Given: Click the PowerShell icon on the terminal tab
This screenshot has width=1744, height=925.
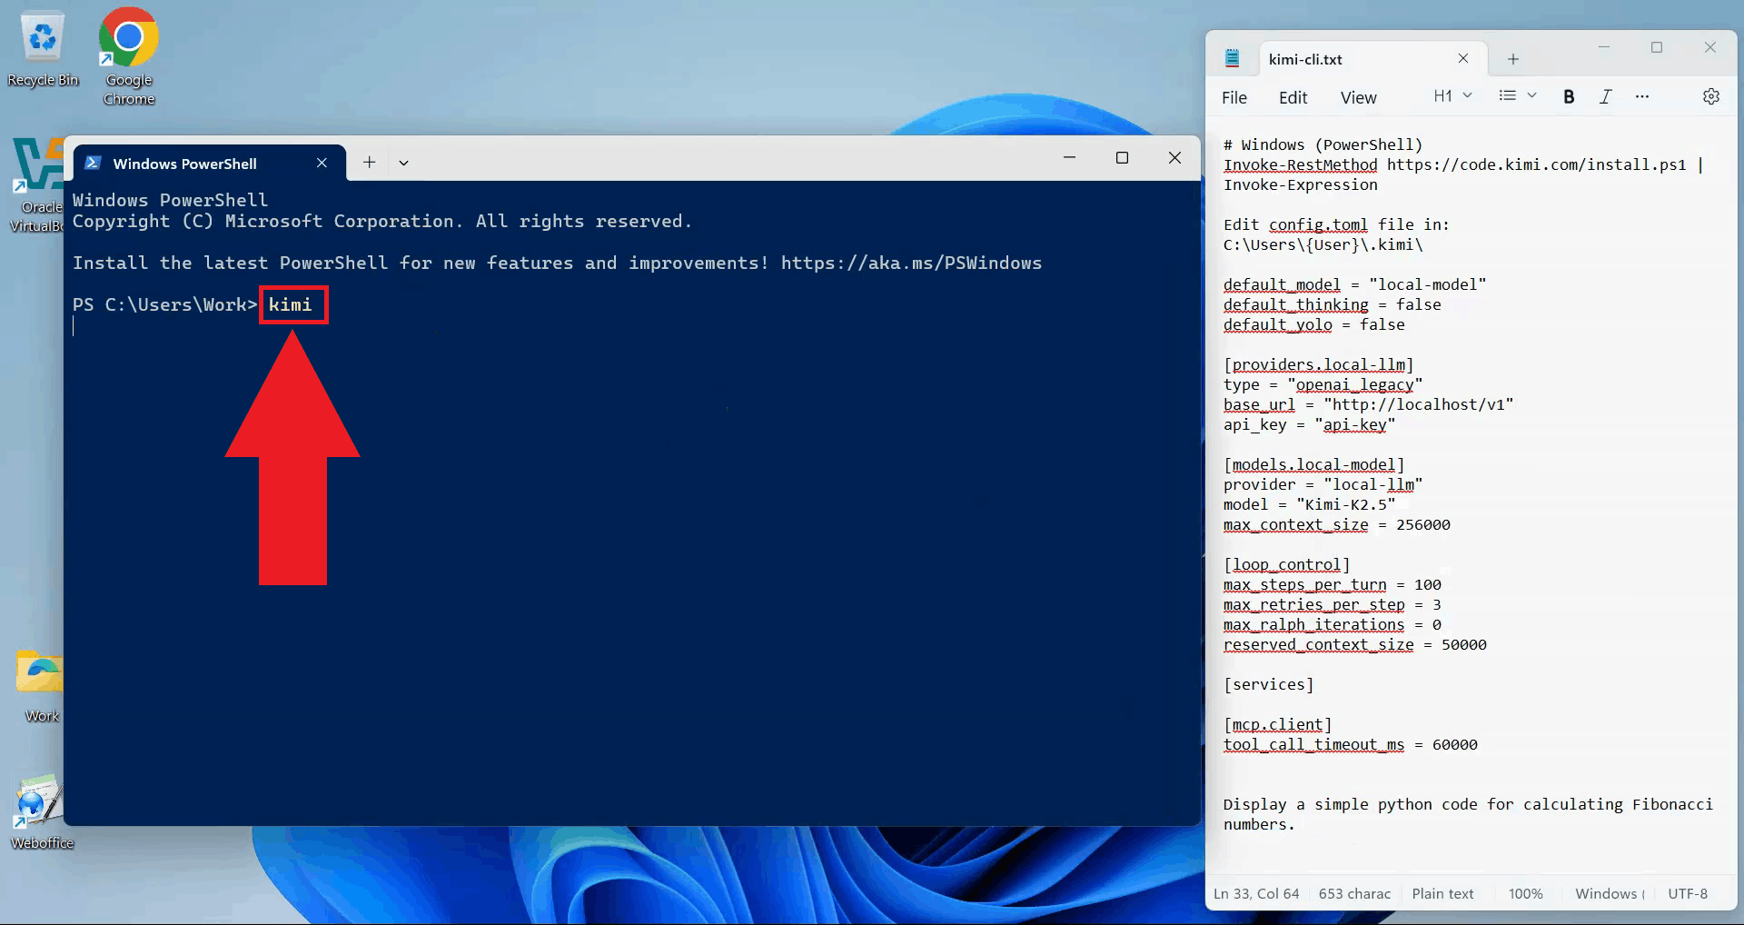Looking at the screenshot, I should point(94,163).
